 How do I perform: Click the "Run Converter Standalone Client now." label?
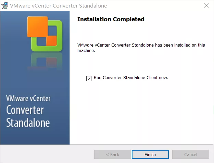pos(131,78)
